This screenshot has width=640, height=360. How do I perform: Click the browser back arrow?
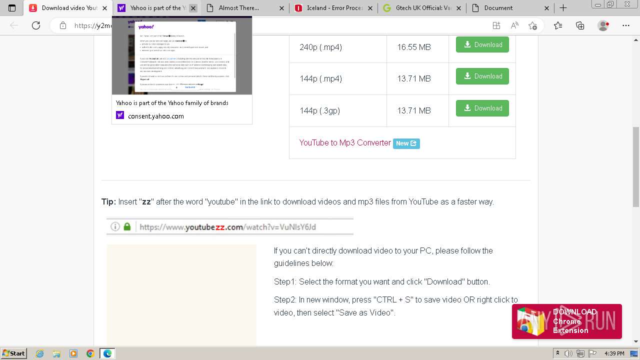(14, 25)
